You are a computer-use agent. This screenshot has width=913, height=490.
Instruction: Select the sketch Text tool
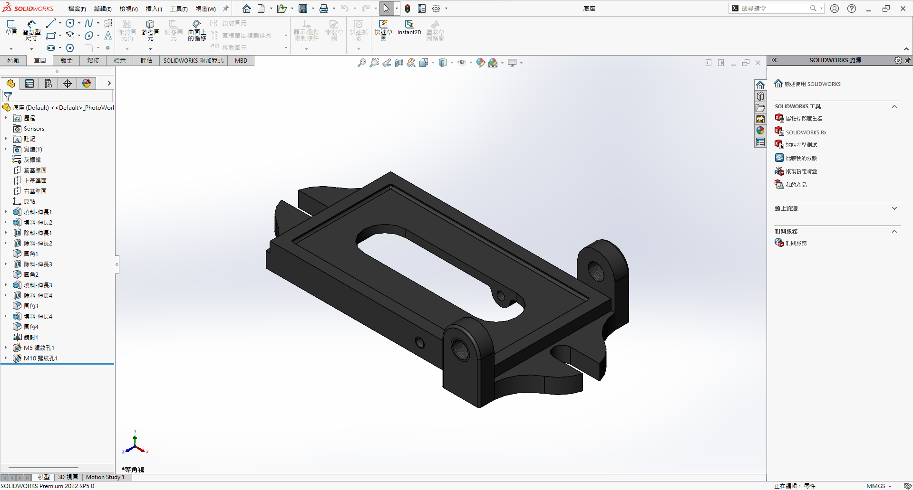coord(108,36)
